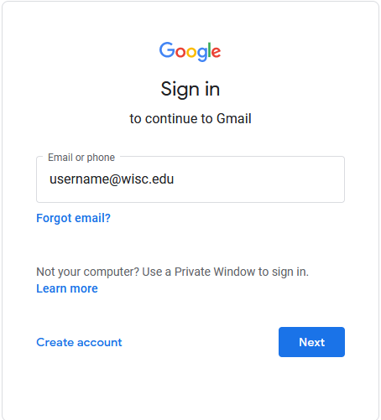Click the Sign in heading
The image size is (381, 420).
click(x=190, y=90)
